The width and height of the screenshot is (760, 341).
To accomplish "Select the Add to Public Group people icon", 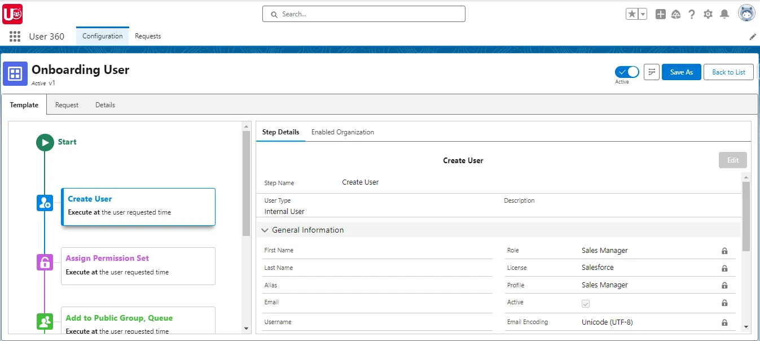I will click(x=45, y=321).
